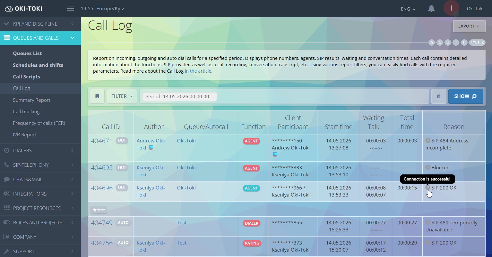Screen dimensions: 492x257
Task: Click monitor icon beside author Andrew Oki-Toki
Action: pos(151,148)
